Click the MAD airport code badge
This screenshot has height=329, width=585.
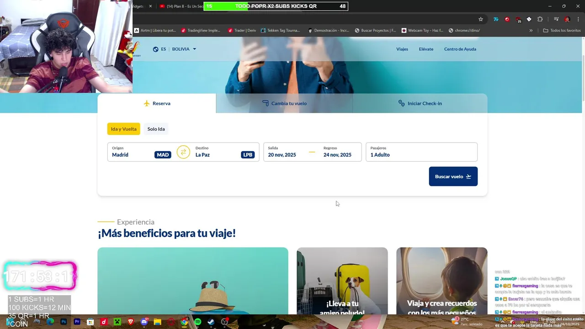pos(163,155)
